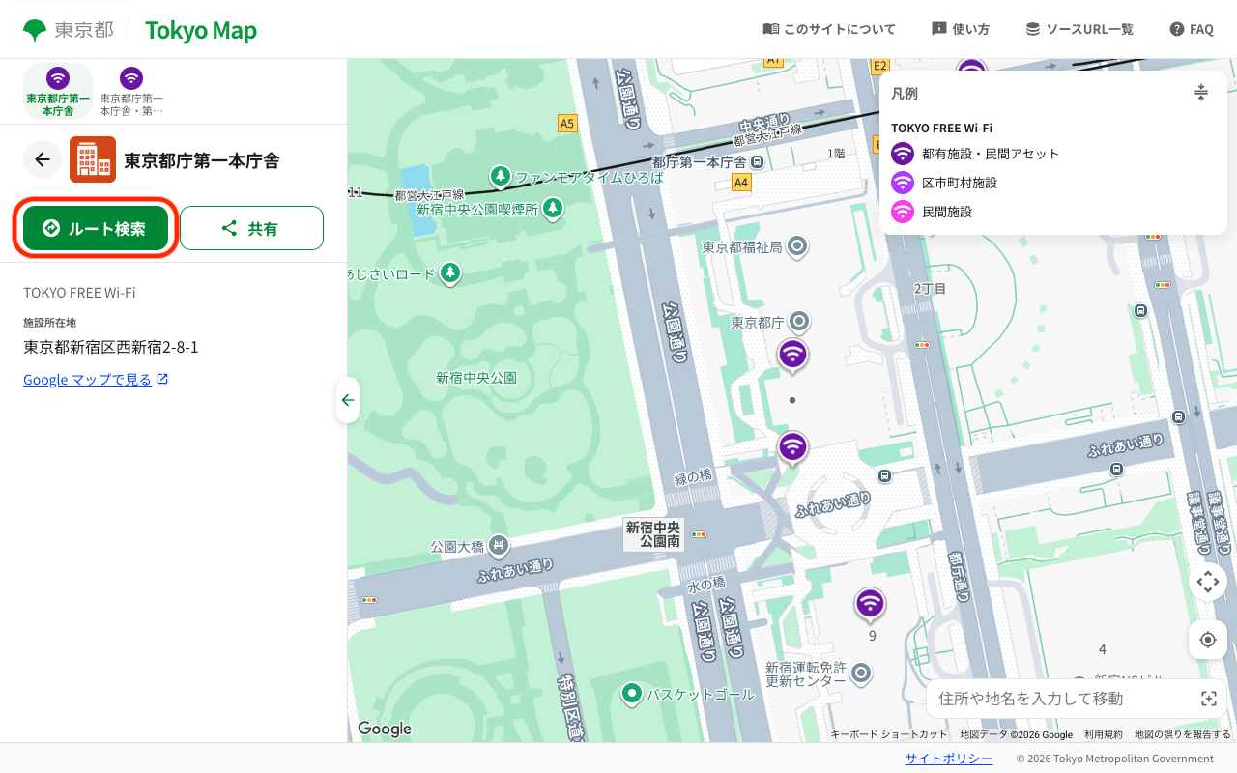Image resolution: width=1237 pixels, height=773 pixels.
Task: Click 区市町村施設 legend Wi-Fi icon
Action: pos(903,183)
